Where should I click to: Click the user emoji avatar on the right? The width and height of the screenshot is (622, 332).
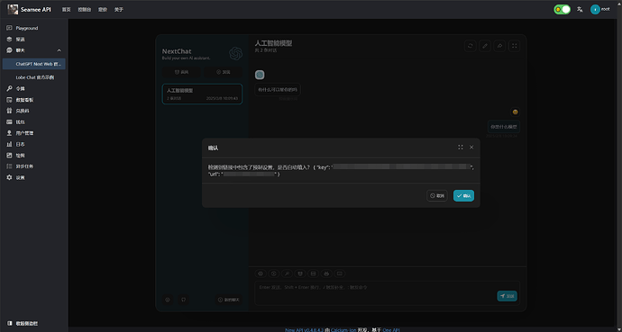[516, 112]
